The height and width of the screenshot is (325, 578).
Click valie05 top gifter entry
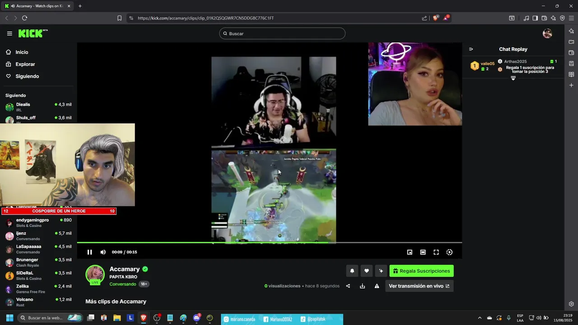click(x=482, y=66)
